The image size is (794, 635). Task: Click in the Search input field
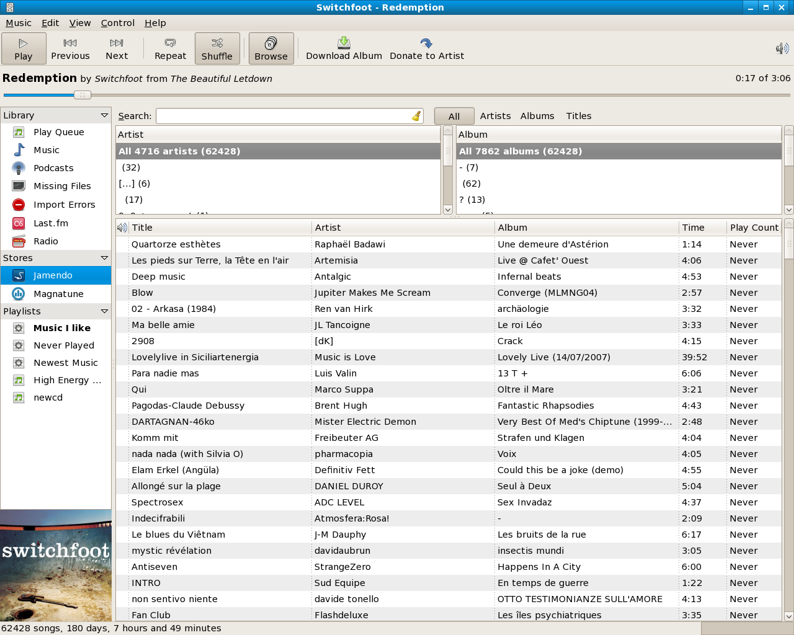coord(285,116)
